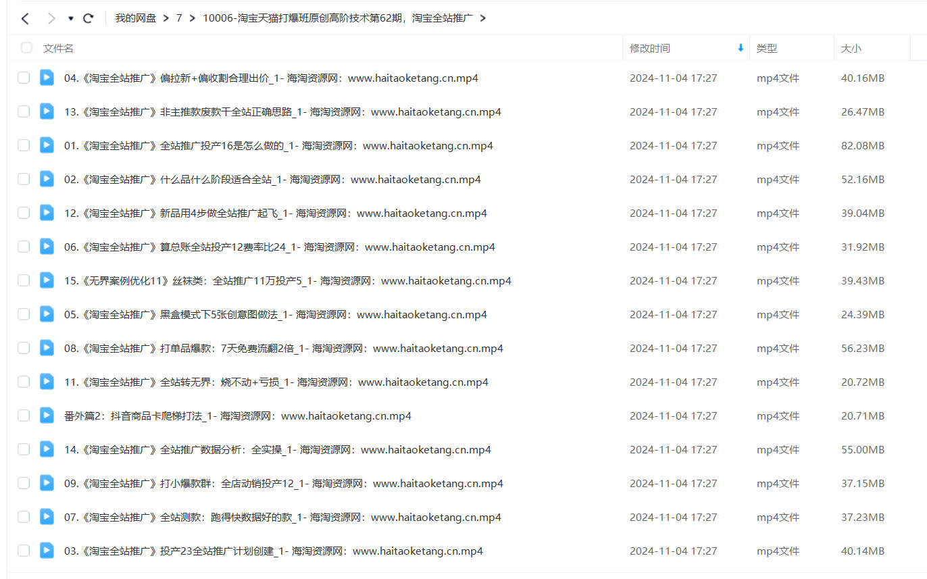Viewport: 927px width, 579px height.
Task: Click video icon of 03.投产23全站推广计划创建
Action: [47, 551]
